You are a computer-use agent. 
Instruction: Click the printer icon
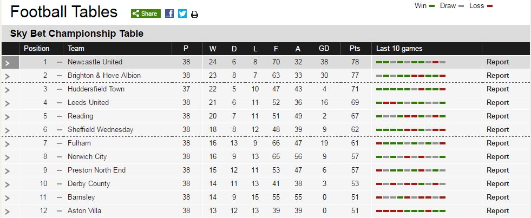click(x=194, y=14)
